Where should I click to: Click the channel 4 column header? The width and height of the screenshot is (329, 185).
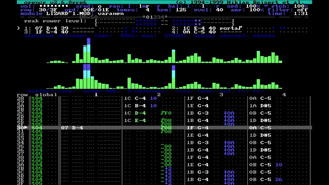[284, 95]
